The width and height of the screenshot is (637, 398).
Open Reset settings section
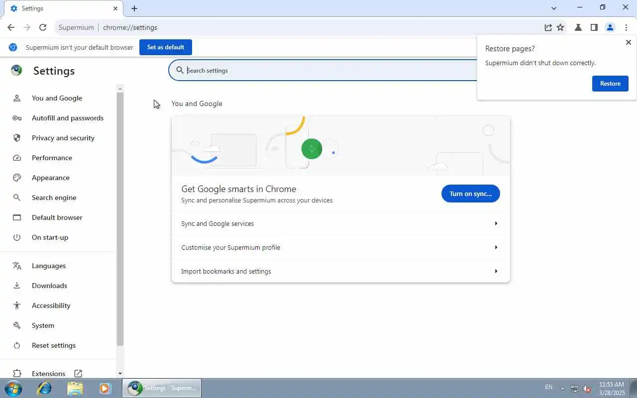point(54,345)
